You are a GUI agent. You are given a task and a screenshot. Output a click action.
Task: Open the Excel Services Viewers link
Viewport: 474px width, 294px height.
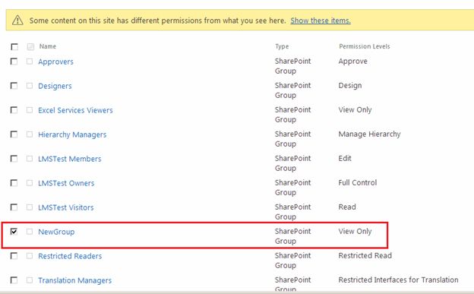pyautogui.click(x=75, y=110)
